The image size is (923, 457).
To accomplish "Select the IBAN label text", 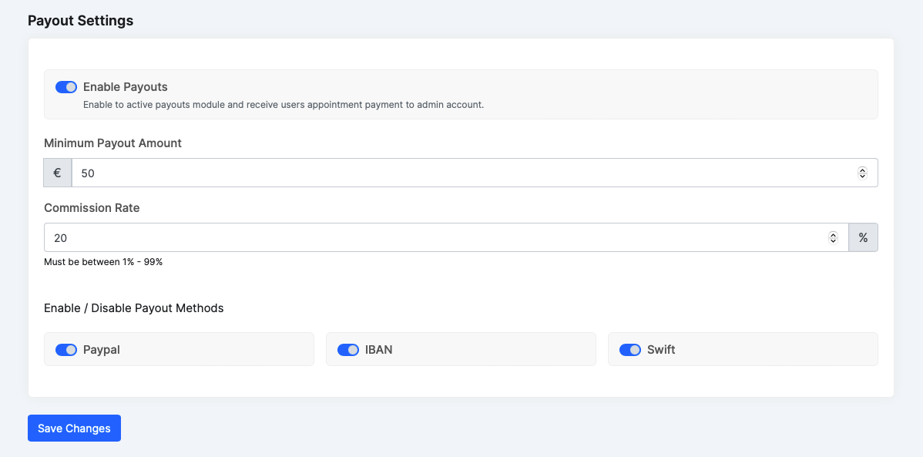I will pyautogui.click(x=379, y=350).
